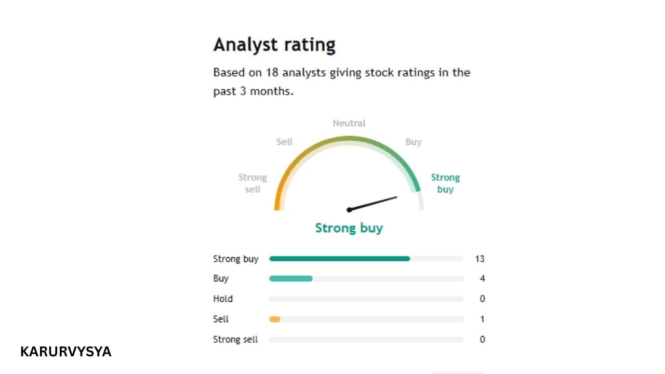Click the dark green Strong buy bar
The width and height of the screenshot is (665, 374).
pyautogui.click(x=339, y=259)
